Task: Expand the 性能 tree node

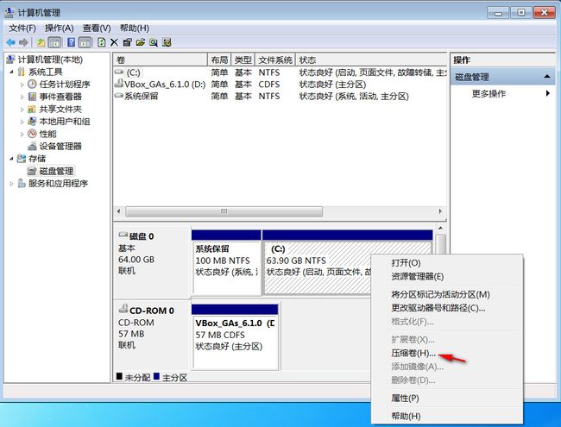Action: [22, 134]
